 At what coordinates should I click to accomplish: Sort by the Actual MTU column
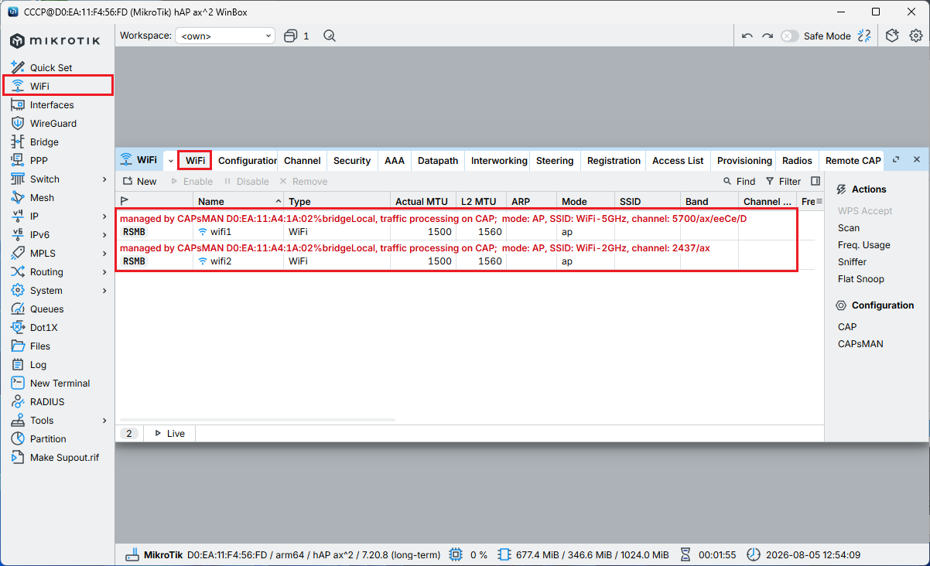[422, 201]
